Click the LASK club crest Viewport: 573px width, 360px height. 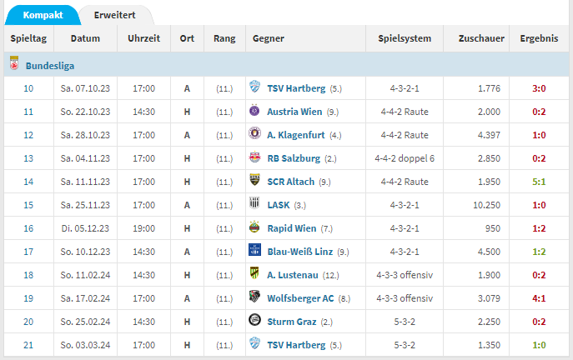coord(254,203)
